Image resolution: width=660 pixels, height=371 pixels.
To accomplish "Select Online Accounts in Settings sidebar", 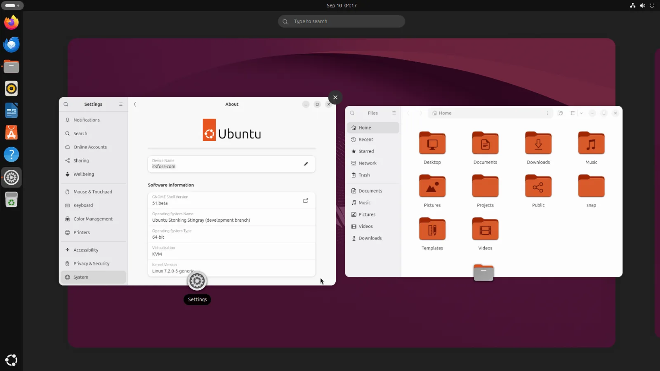I will tap(93, 147).
